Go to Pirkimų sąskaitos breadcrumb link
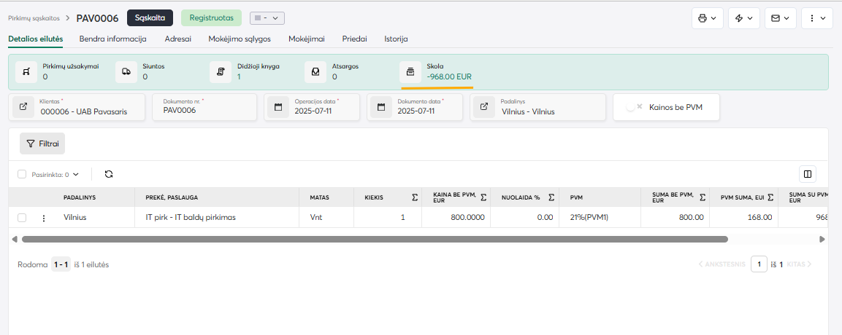The width and height of the screenshot is (842, 335). click(x=34, y=18)
